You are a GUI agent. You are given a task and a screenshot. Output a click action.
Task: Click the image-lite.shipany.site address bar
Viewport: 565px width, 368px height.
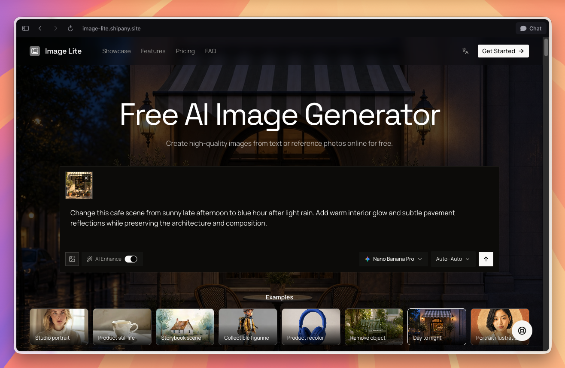tap(112, 28)
